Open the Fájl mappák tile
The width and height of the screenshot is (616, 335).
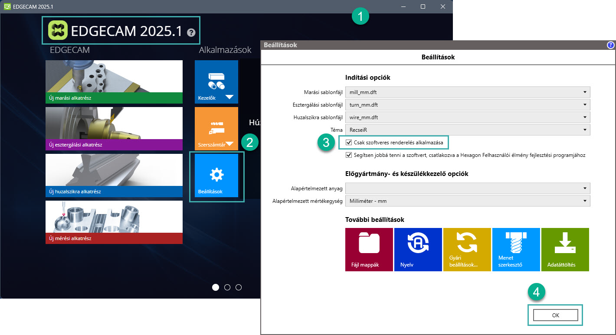369,250
